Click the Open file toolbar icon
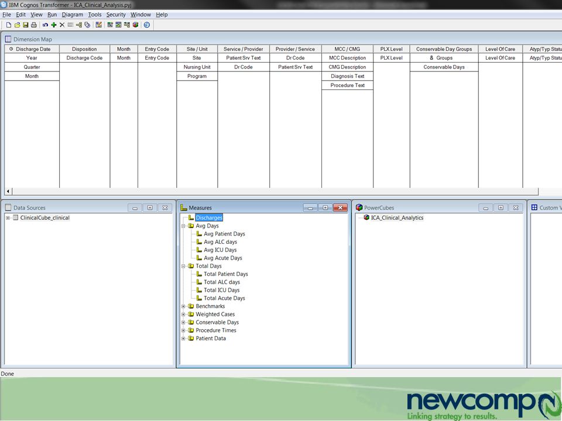Screen dimensions: 562x421 tap(17, 25)
